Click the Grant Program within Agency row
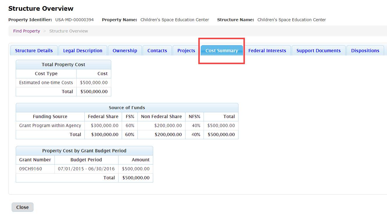The width and height of the screenshot is (387, 215). [x=50, y=126]
